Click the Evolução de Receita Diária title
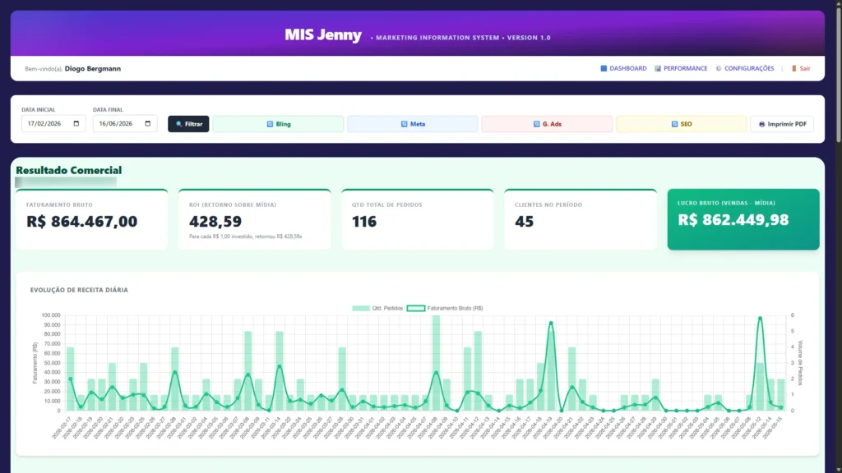 coord(79,290)
